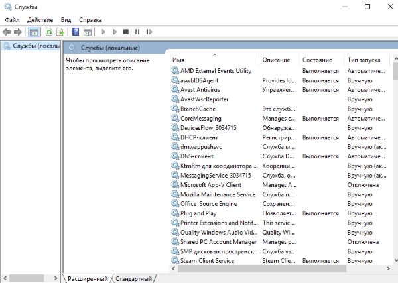Image resolution: width=398 pixels, height=283 pixels.
Task: Toggle the console tree pane icon
Action: [x=34, y=32]
